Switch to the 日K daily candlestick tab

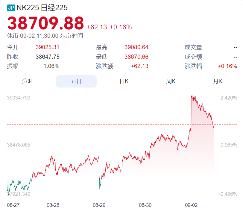click(124, 81)
